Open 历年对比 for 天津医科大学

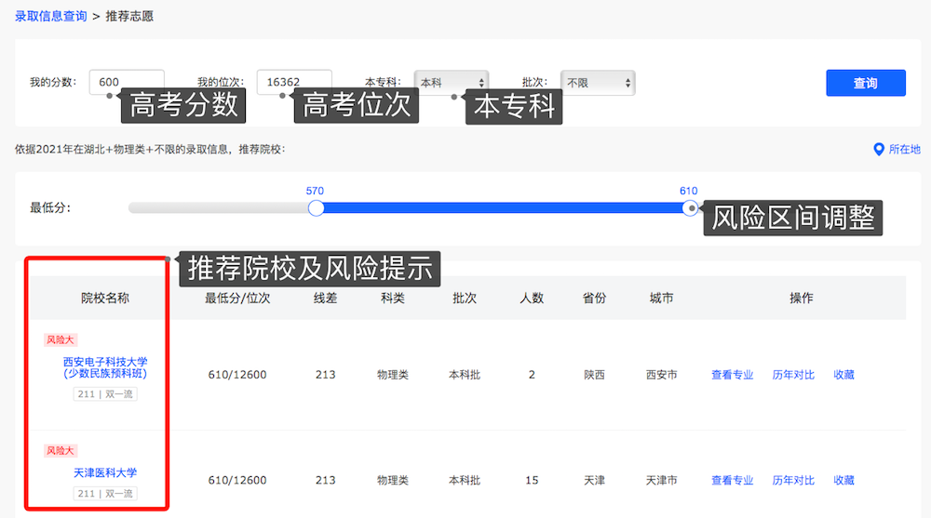pos(792,481)
